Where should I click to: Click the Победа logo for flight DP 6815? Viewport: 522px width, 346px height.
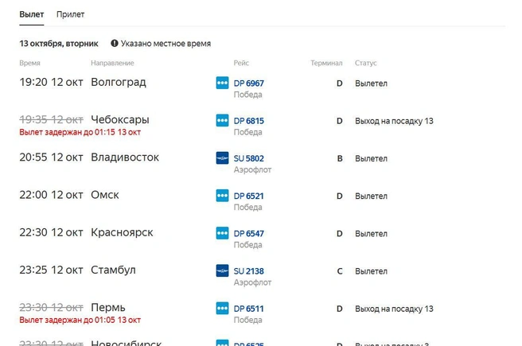point(222,120)
